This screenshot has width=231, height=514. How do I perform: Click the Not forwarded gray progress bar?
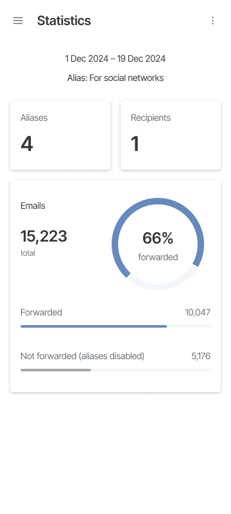[x=115, y=370]
